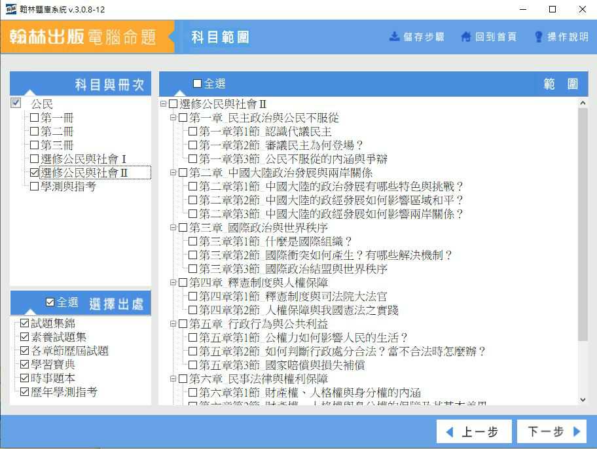Click the app icon in title bar
This screenshot has width=597, height=449.
click(11, 9)
